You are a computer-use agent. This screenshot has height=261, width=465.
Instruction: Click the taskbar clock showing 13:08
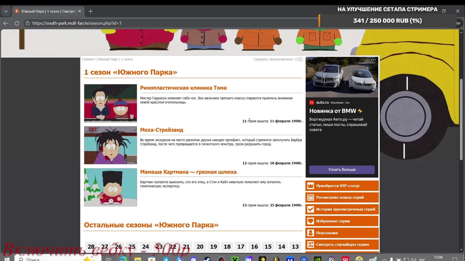pyautogui.click(x=438, y=258)
